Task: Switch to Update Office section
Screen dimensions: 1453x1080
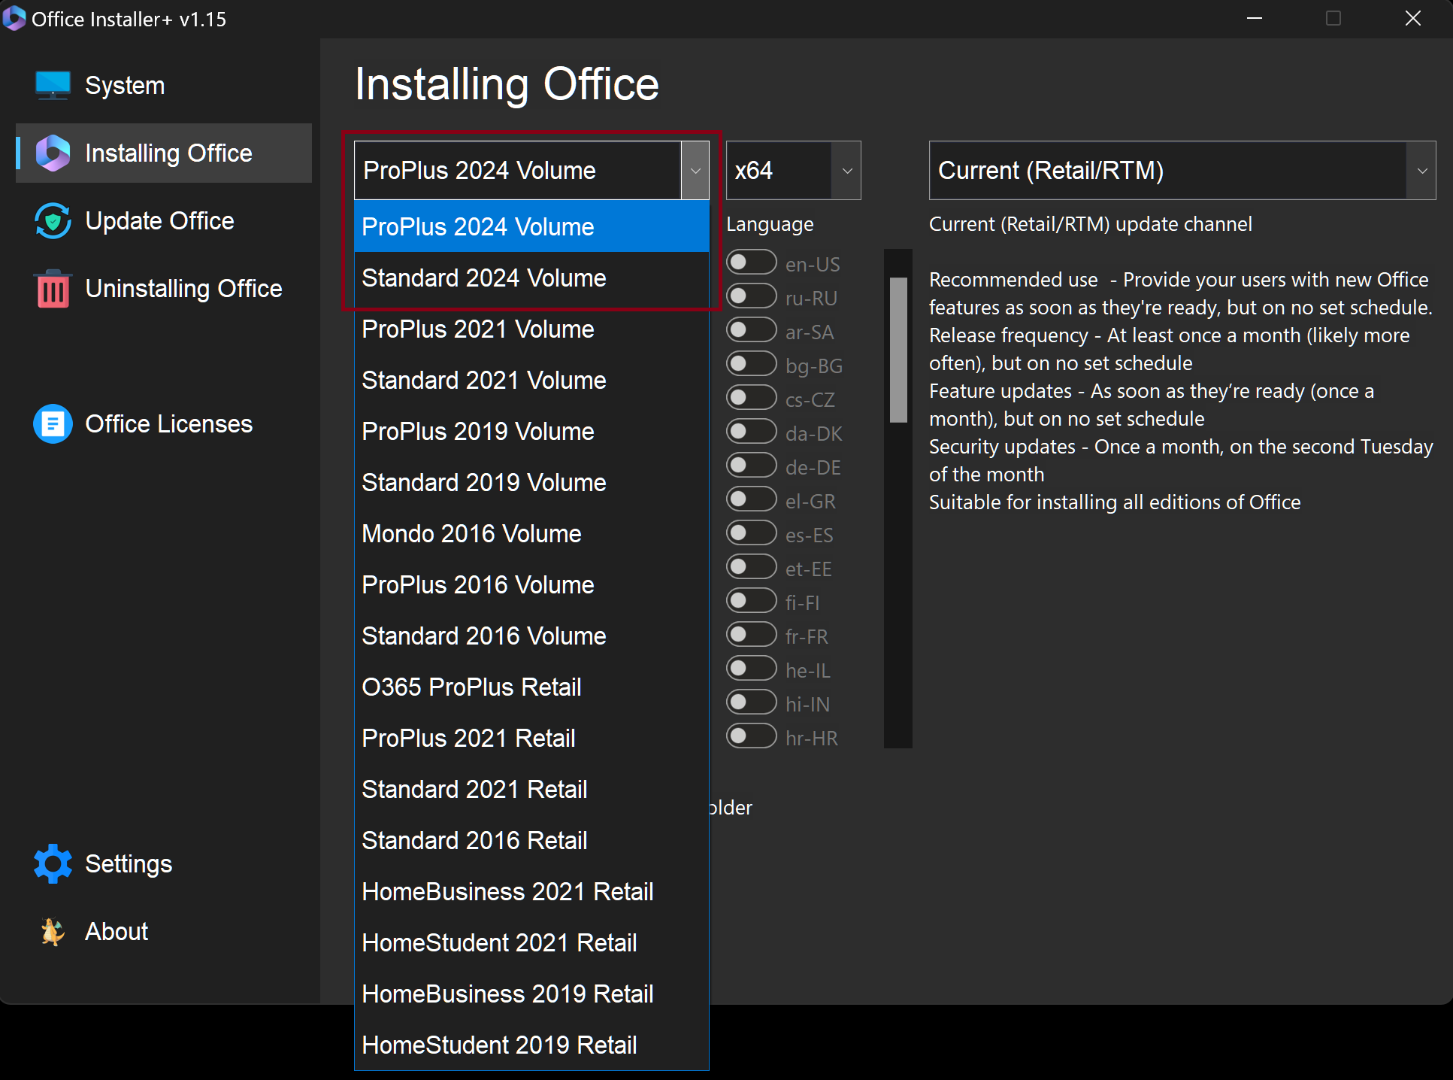Action: point(164,220)
